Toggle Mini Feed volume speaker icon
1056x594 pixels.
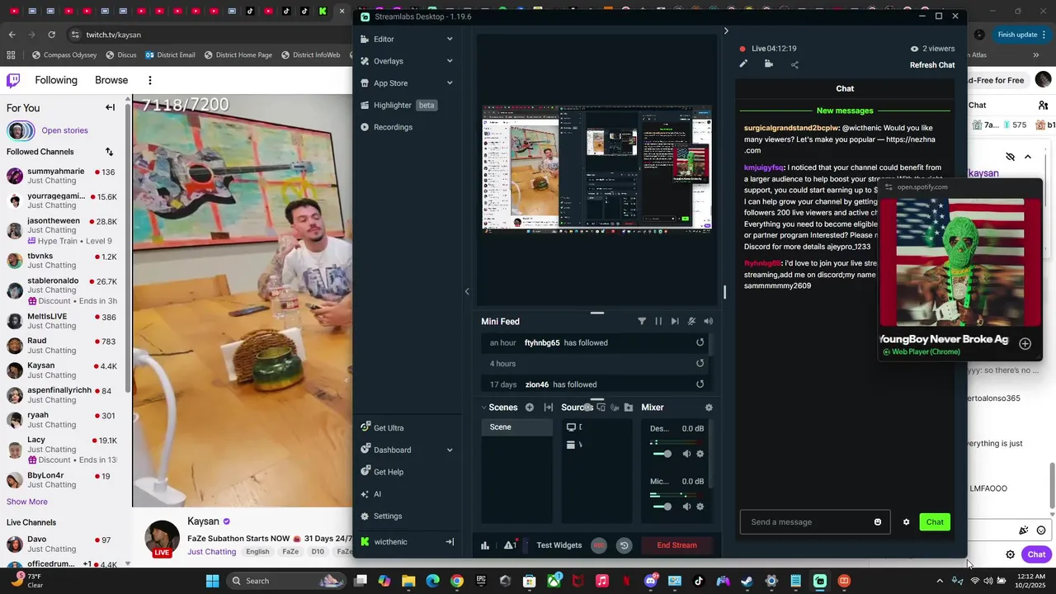(x=708, y=321)
